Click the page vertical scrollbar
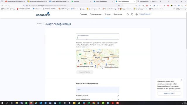The width and height of the screenshot is (187, 105). coord(186,29)
